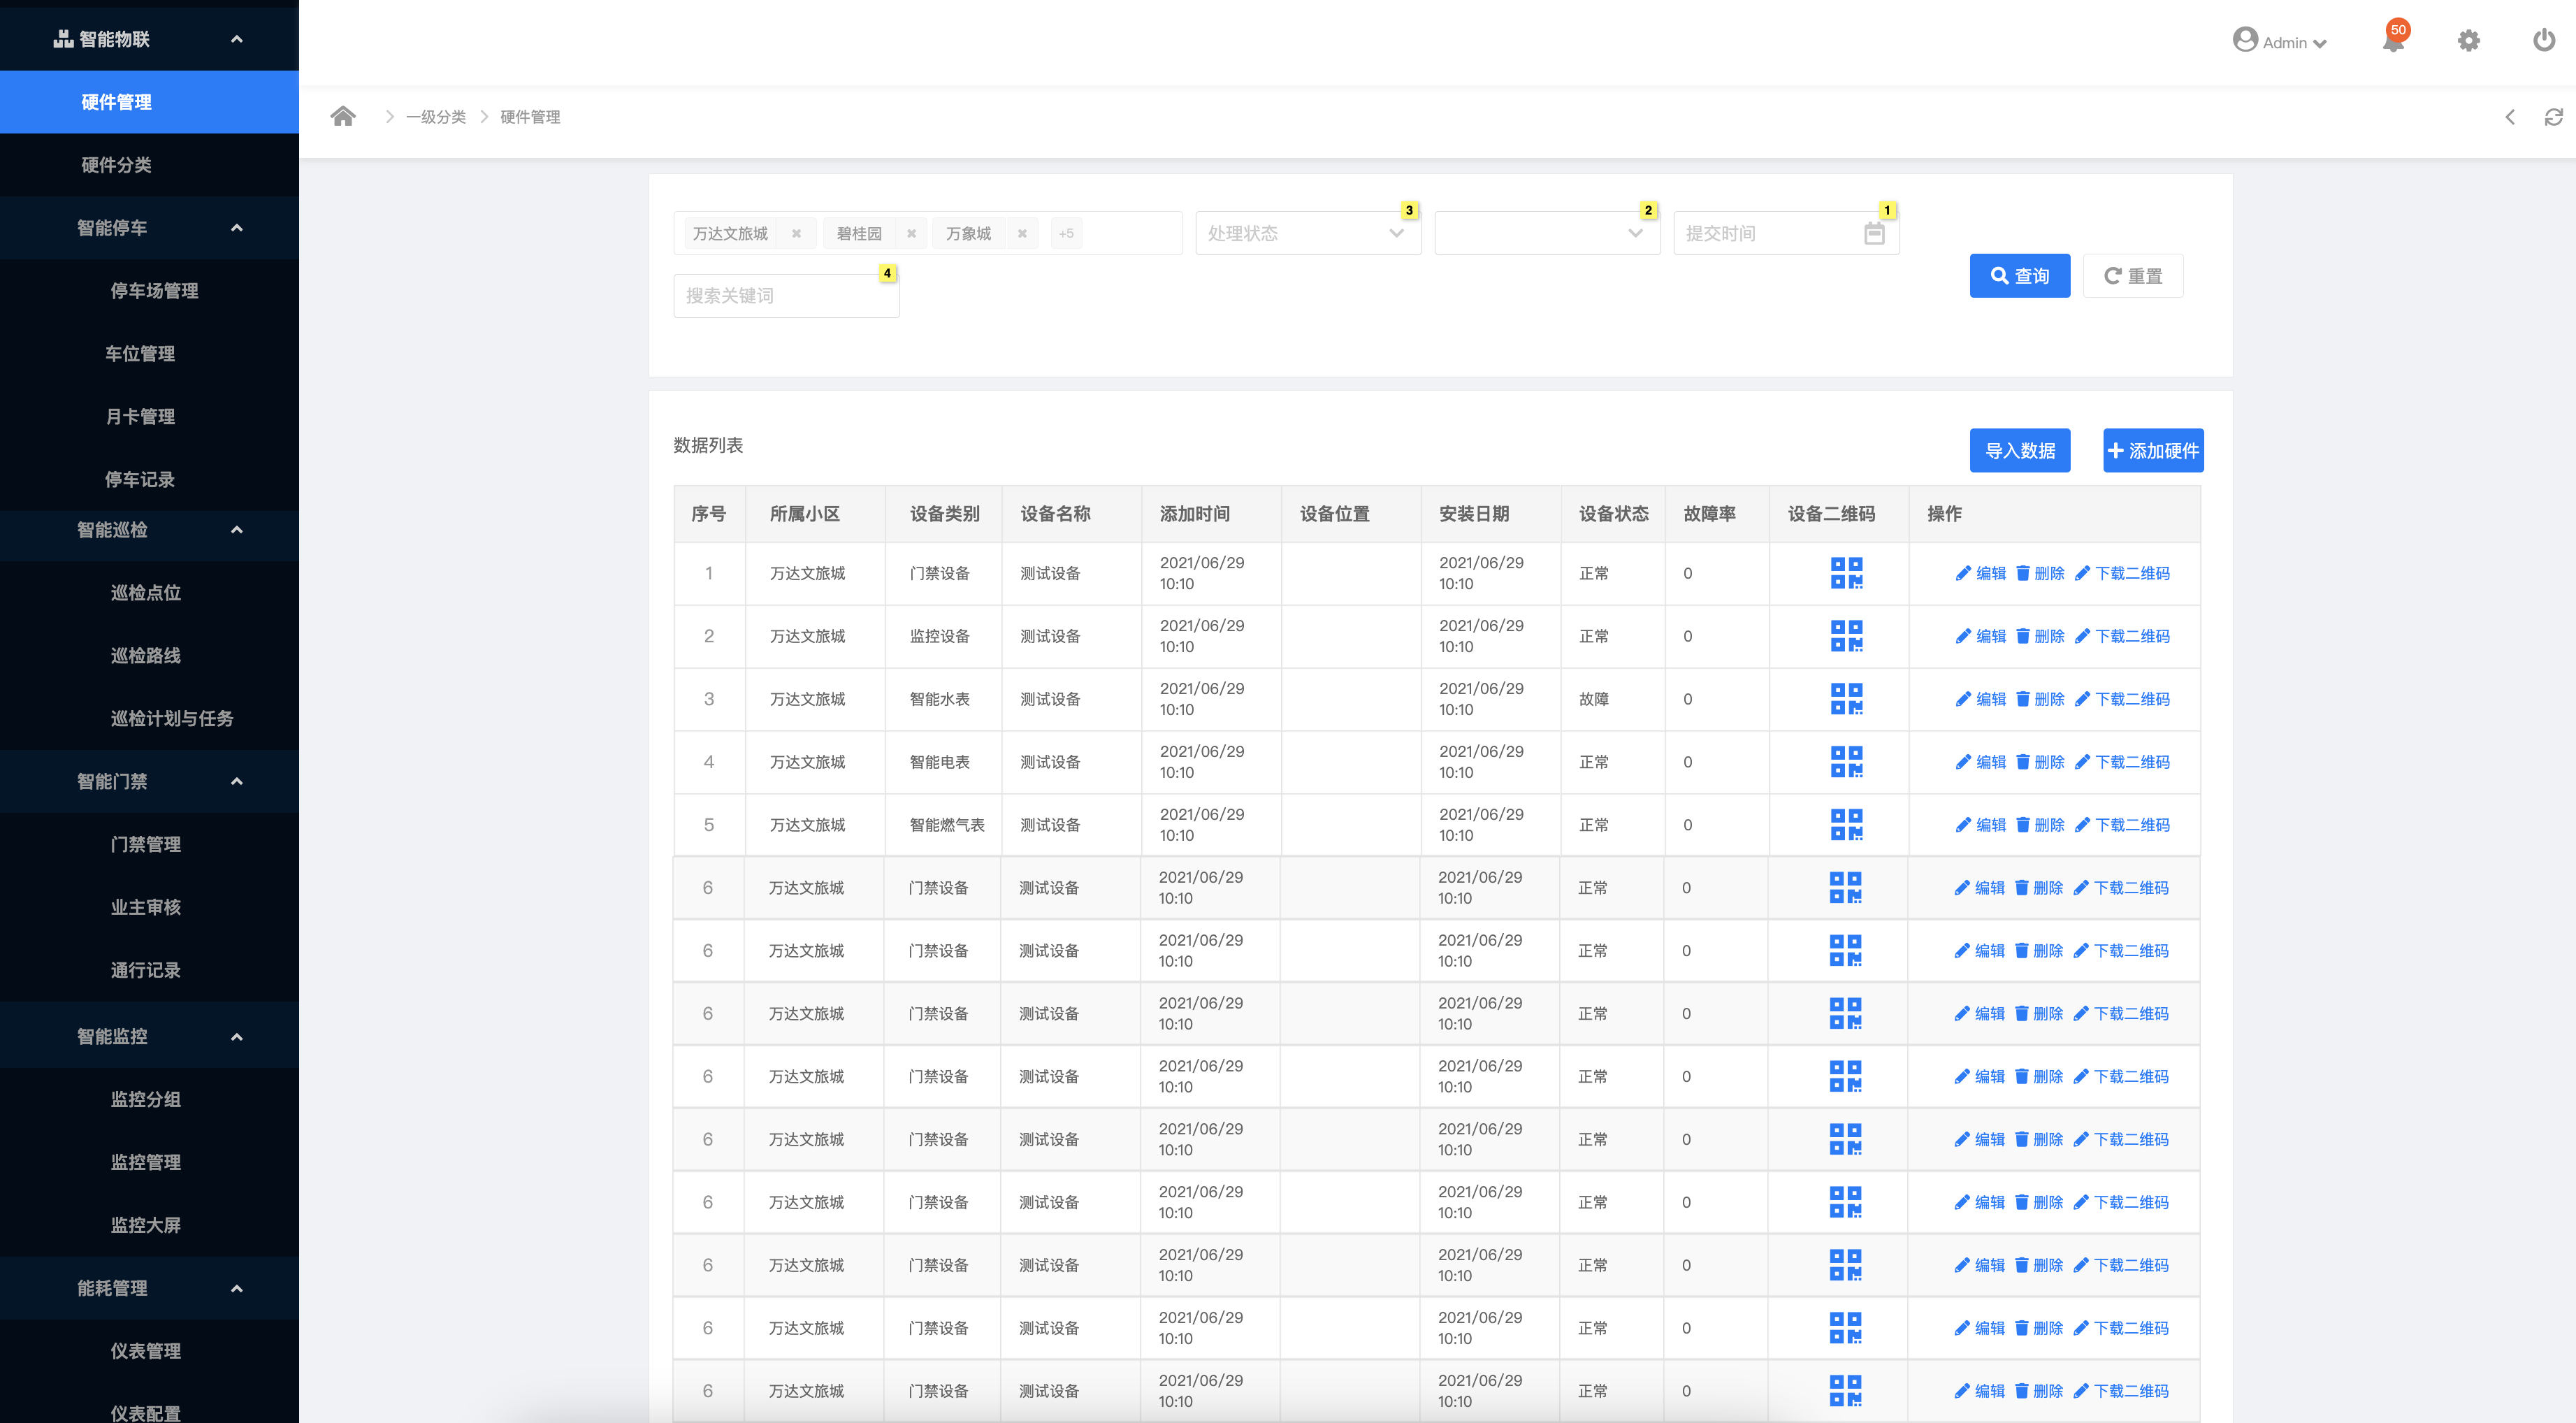Remove the 万象城 tag

pos(1022,234)
